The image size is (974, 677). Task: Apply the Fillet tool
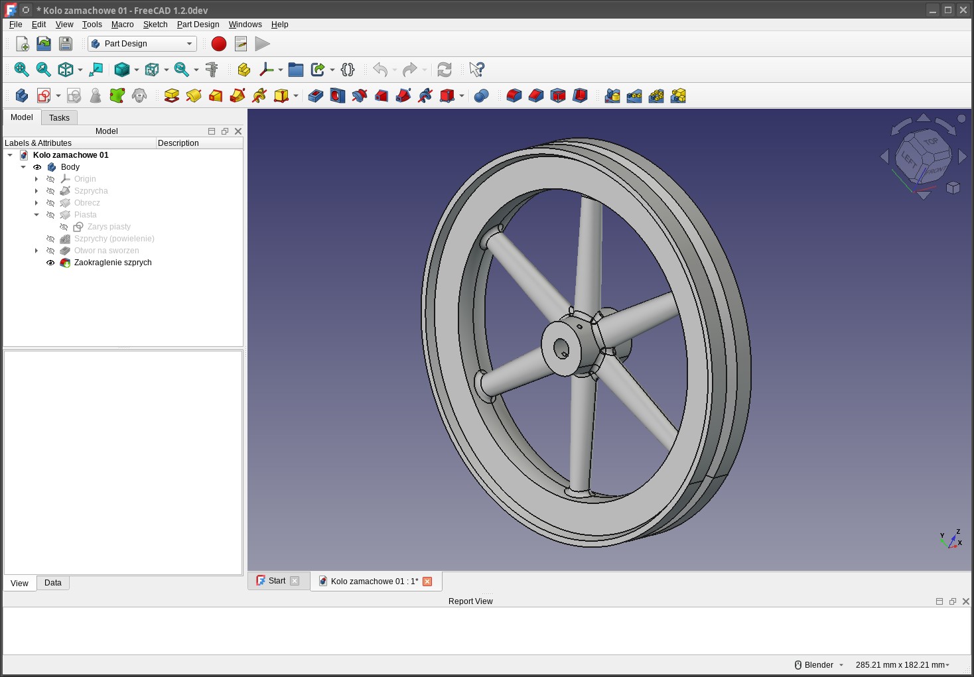(x=514, y=96)
